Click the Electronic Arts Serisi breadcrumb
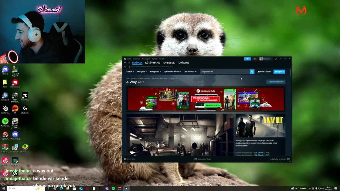Viewport: 340px width, 191px height. tap(160, 79)
